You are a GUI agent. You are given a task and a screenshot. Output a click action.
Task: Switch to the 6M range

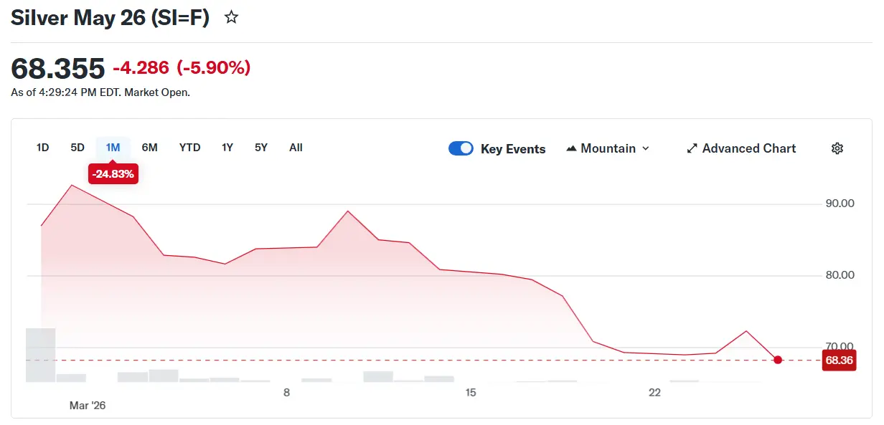[x=149, y=148]
